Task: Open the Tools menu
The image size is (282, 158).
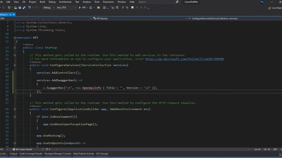Action: pyautogui.click(x=97, y=2)
